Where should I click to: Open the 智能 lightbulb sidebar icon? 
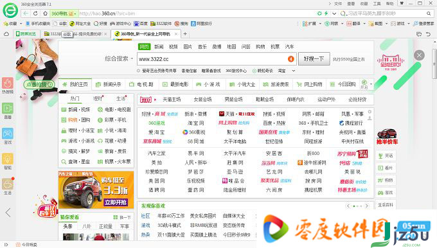8,161
